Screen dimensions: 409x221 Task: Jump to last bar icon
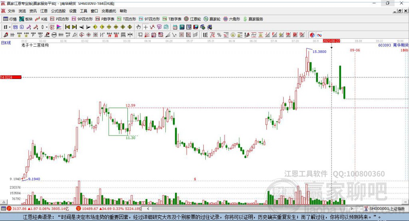(x=74, y=27)
